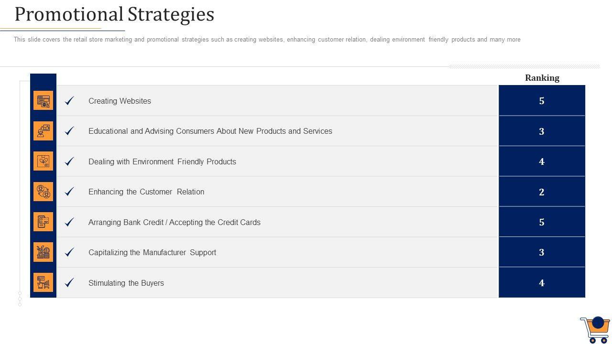Select the Stimulating the Buyers icon
This screenshot has width=612, height=344.
click(43, 283)
